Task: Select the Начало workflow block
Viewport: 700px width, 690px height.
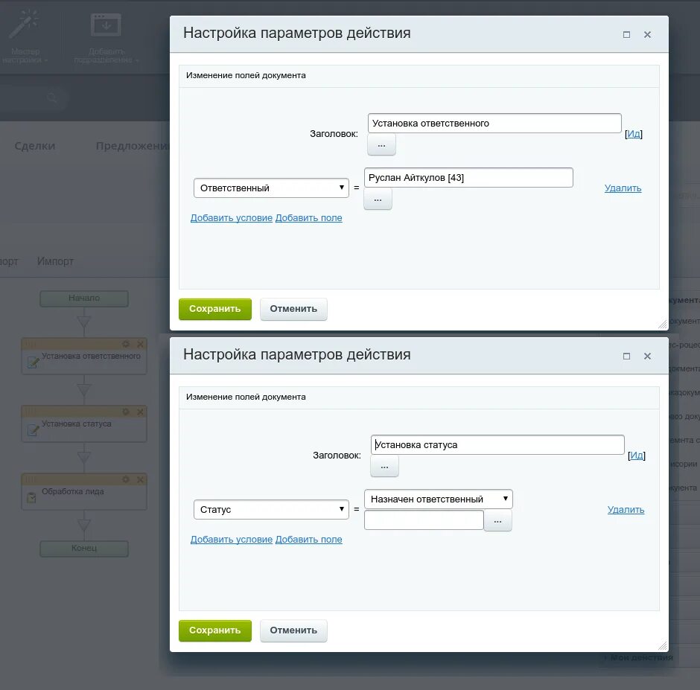Action: click(84, 298)
